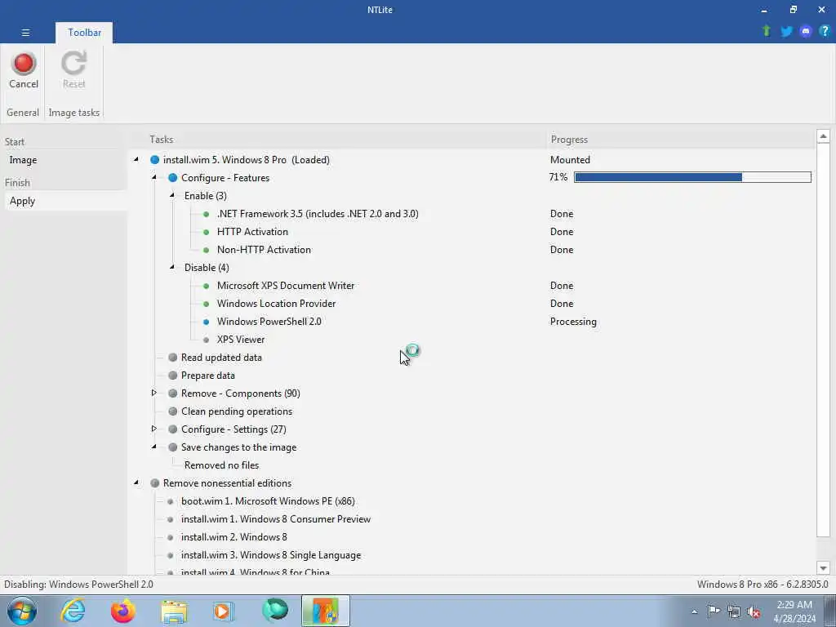Image resolution: width=836 pixels, height=627 pixels.
Task: Open the help question mark icon
Action: click(825, 31)
